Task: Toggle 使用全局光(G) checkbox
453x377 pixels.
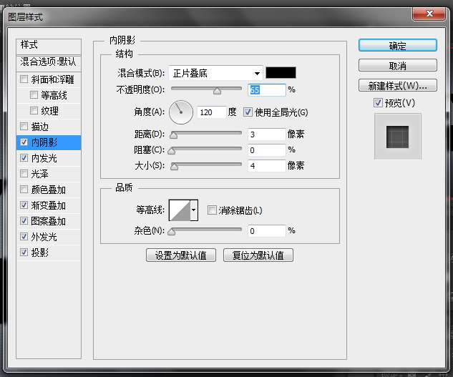Action: (x=248, y=112)
